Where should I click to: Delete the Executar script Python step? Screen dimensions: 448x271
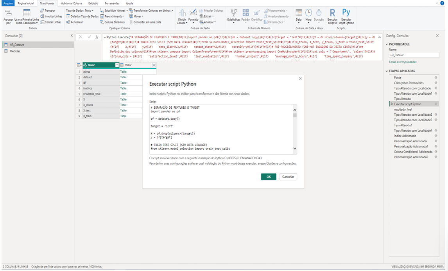[x=392, y=104]
